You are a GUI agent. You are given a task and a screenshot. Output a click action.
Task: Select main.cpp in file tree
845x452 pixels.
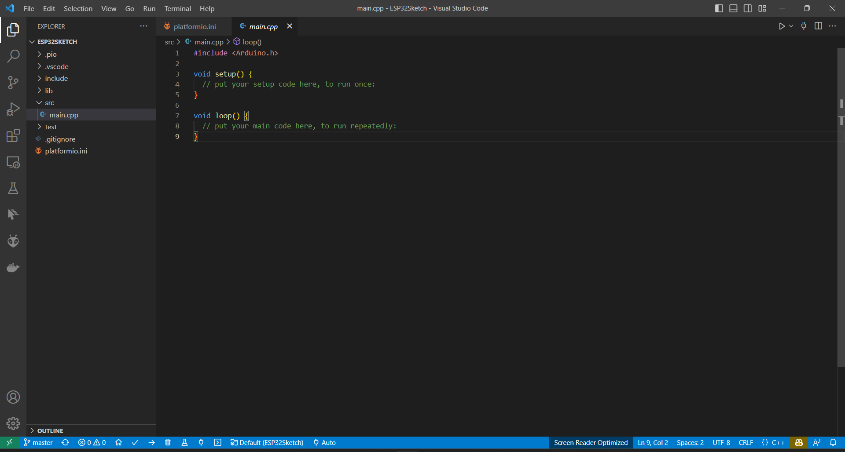click(x=91, y=115)
